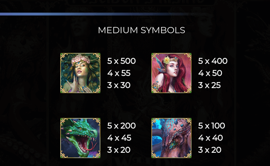
Task: Select the 4 x 50 payout text
Action: pyautogui.click(x=210, y=73)
